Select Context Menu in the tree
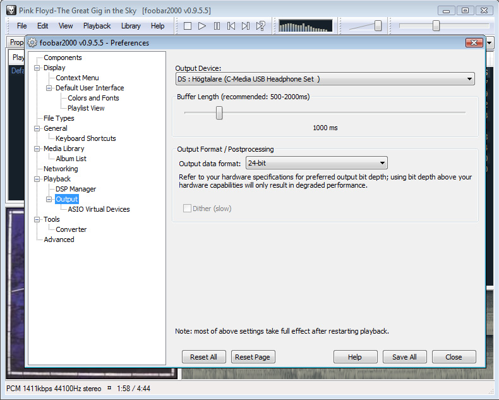This screenshot has height=400, width=499. click(77, 78)
